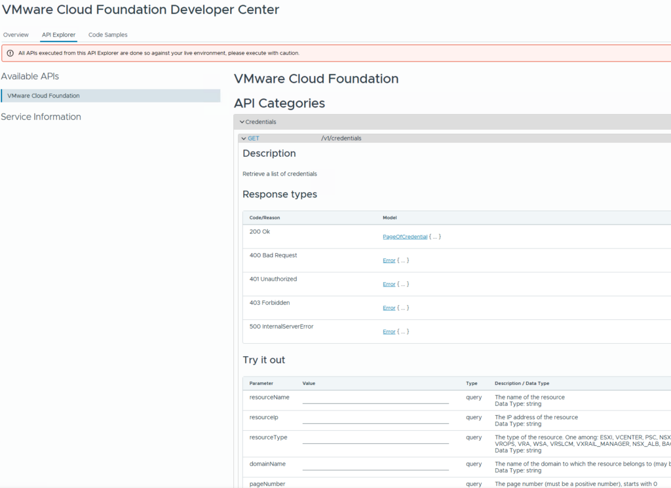The width and height of the screenshot is (671, 488).
Task: Click the pageNumber value field
Action: (375, 485)
